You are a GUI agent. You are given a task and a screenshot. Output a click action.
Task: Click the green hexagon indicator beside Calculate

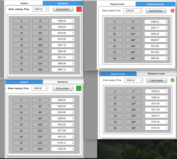172,80
